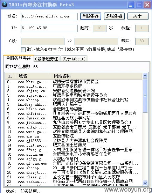
Task: Select row 肥东县国土资源局
Action: coord(74,145)
